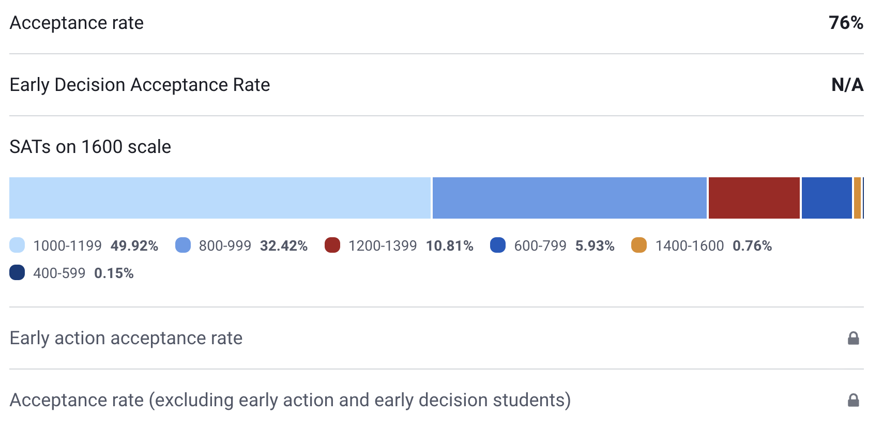This screenshot has height=430, width=883.
Task: Click the orange 1400-1600 legend swatch
Action: pos(639,245)
